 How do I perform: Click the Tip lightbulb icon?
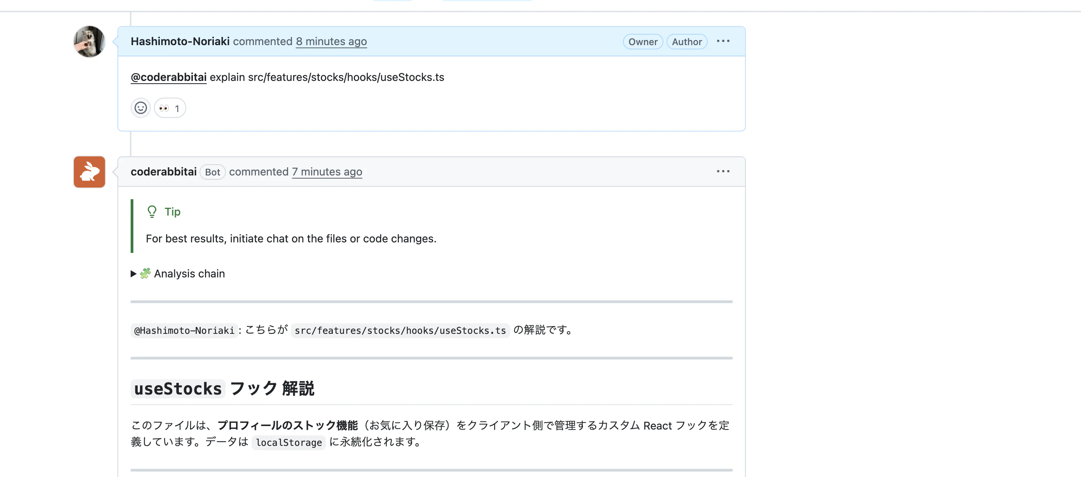tap(152, 212)
